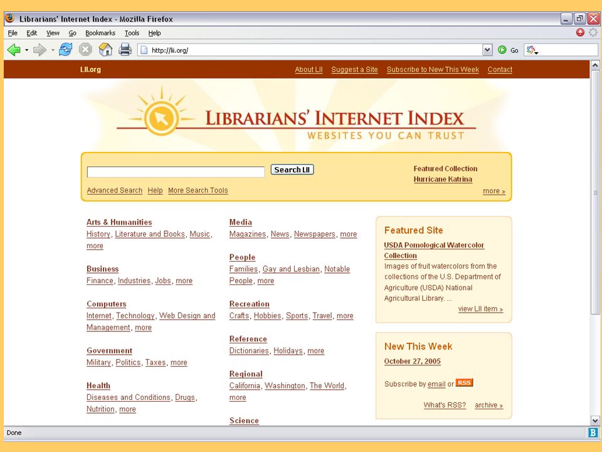Click the LII.org text in header

90,70
